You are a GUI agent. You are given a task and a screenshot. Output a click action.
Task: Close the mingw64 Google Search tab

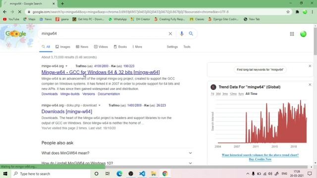click(x=53, y=3)
